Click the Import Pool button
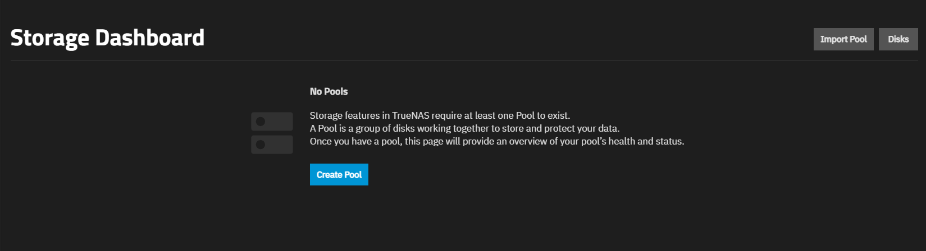This screenshot has width=926, height=251. pyautogui.click(x=843, y=39)
